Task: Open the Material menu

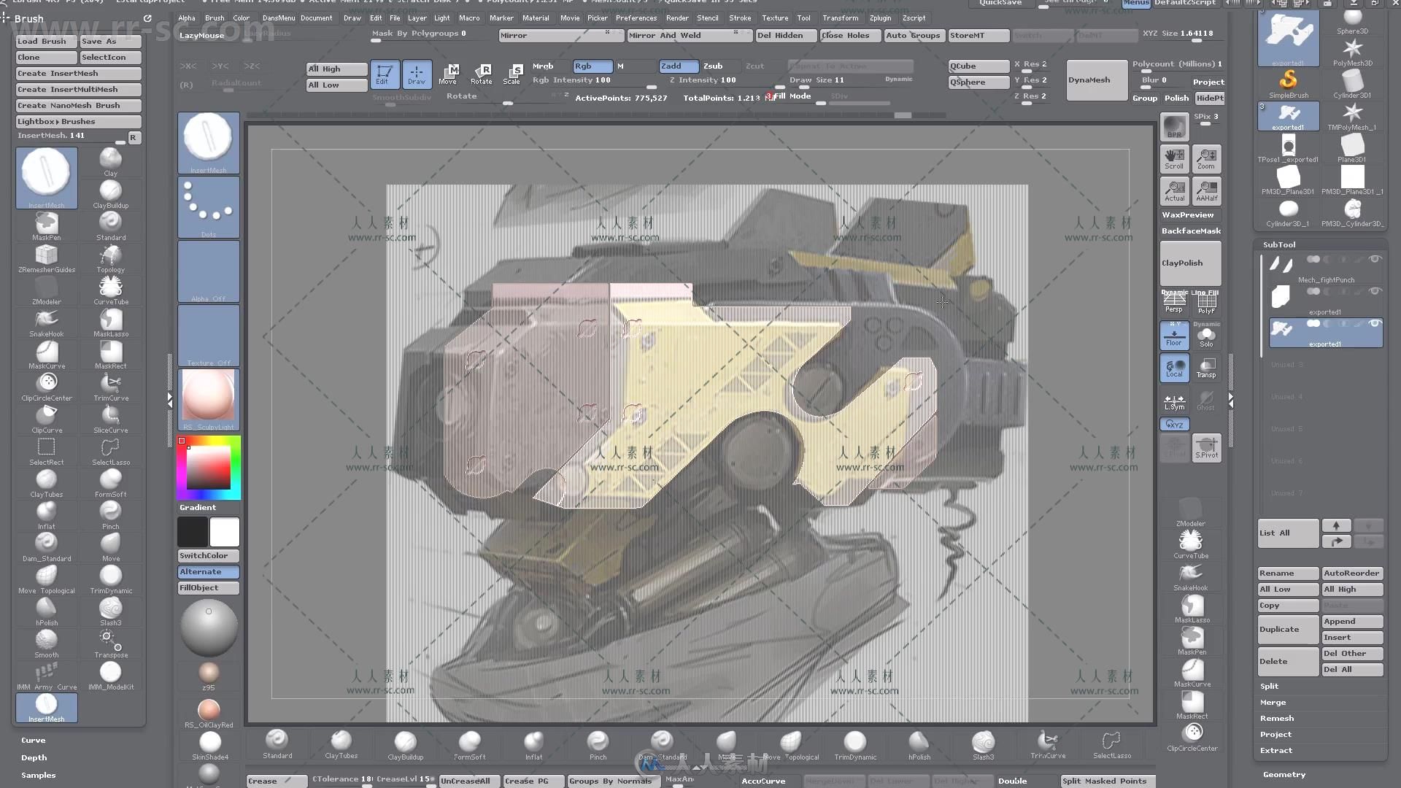Action: (536, 18)
